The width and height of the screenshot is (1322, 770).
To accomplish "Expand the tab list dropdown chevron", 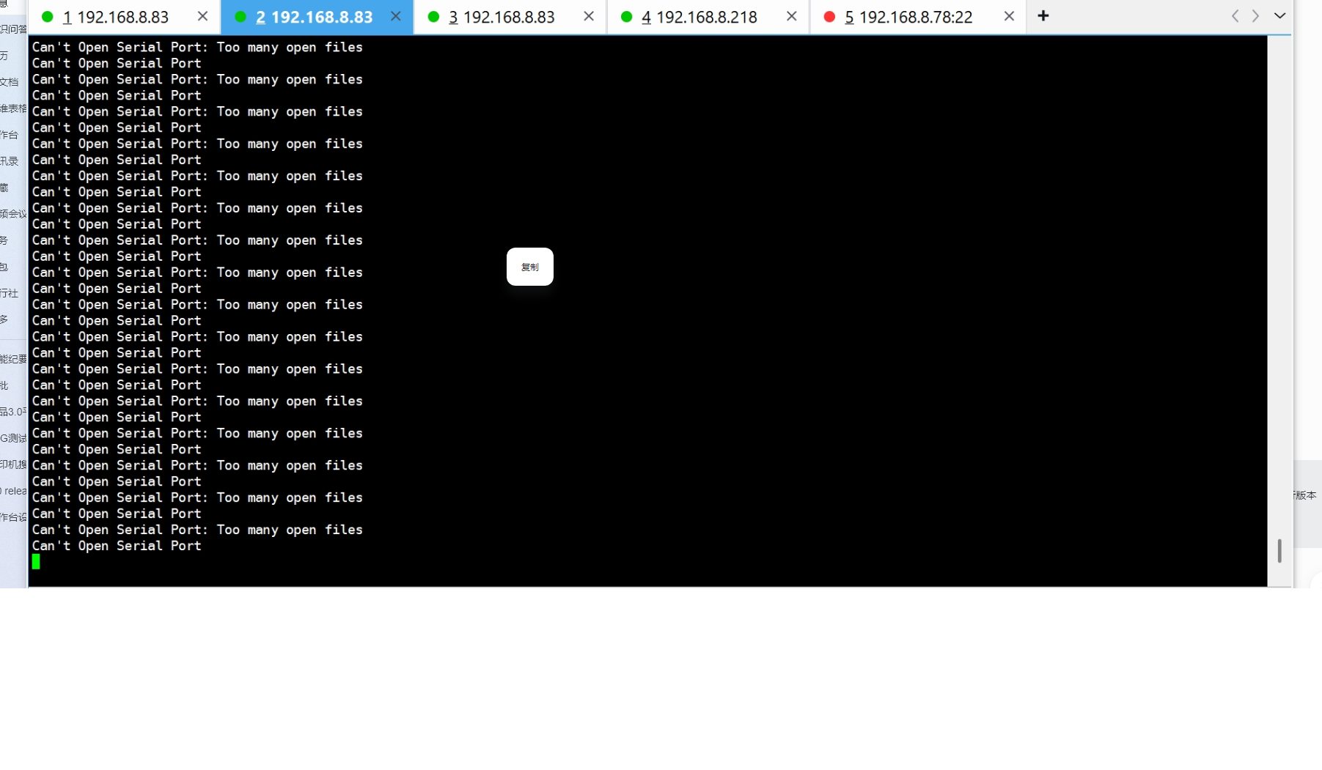I will [1280, 15].
